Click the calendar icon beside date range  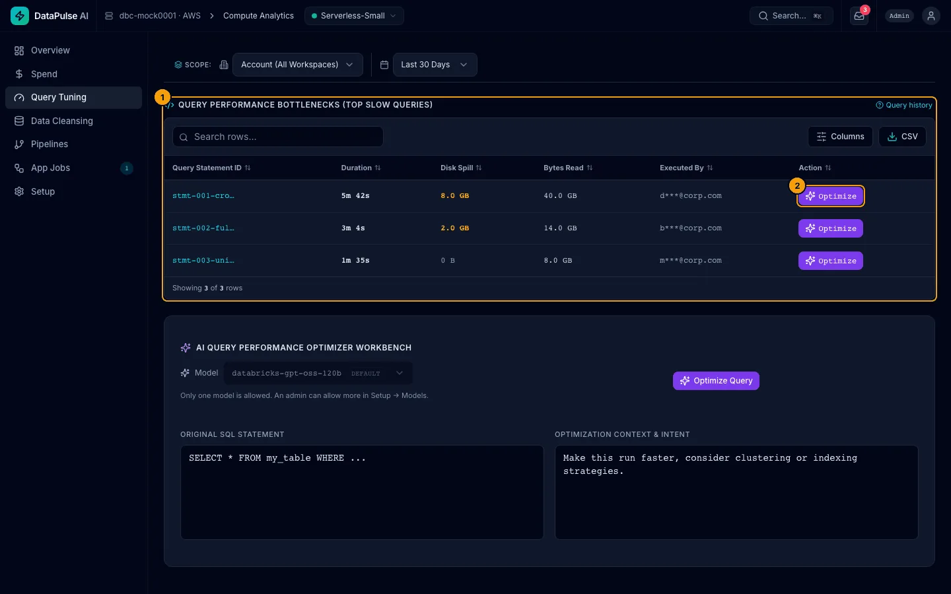[x=384, y=65]
